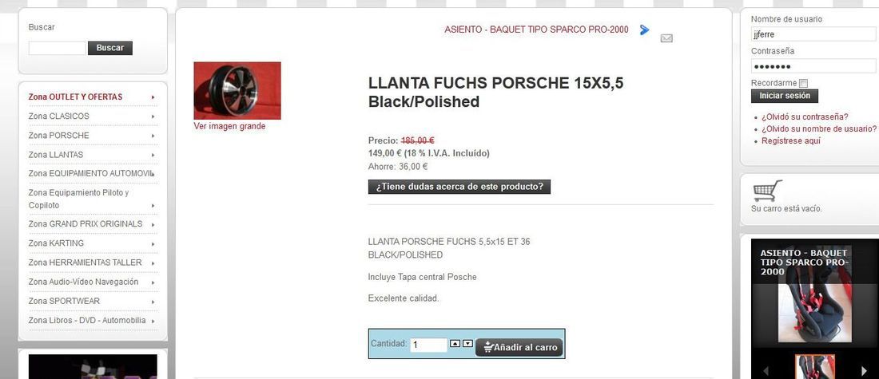The image size is (879, 379).
Task: Open the ¿Olvidó su contraseña? link
Action: pos(805,117)
